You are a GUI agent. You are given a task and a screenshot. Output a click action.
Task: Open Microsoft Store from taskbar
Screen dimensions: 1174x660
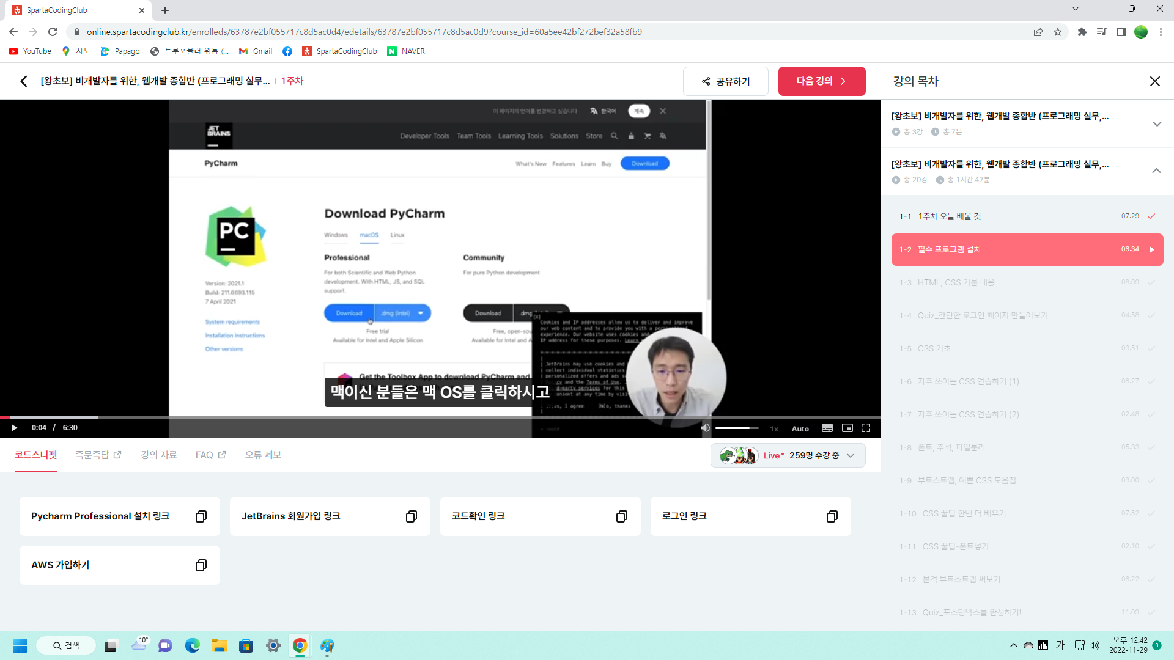pyautogui.click(x=246, y=645)
